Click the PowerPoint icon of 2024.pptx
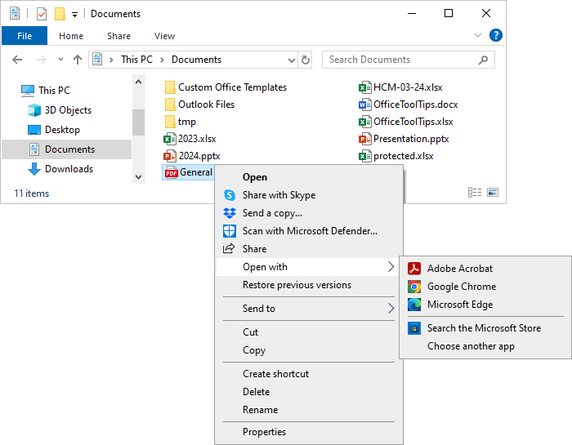This screenshot has width=572, height=445. (x=170, y=156)
